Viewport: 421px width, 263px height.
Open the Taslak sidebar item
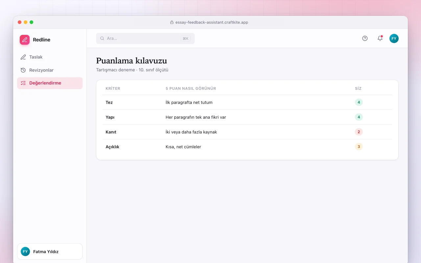pyautogui.click(x=50, y=57)
